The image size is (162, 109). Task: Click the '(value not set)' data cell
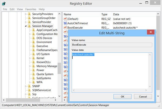pos(122,19)
